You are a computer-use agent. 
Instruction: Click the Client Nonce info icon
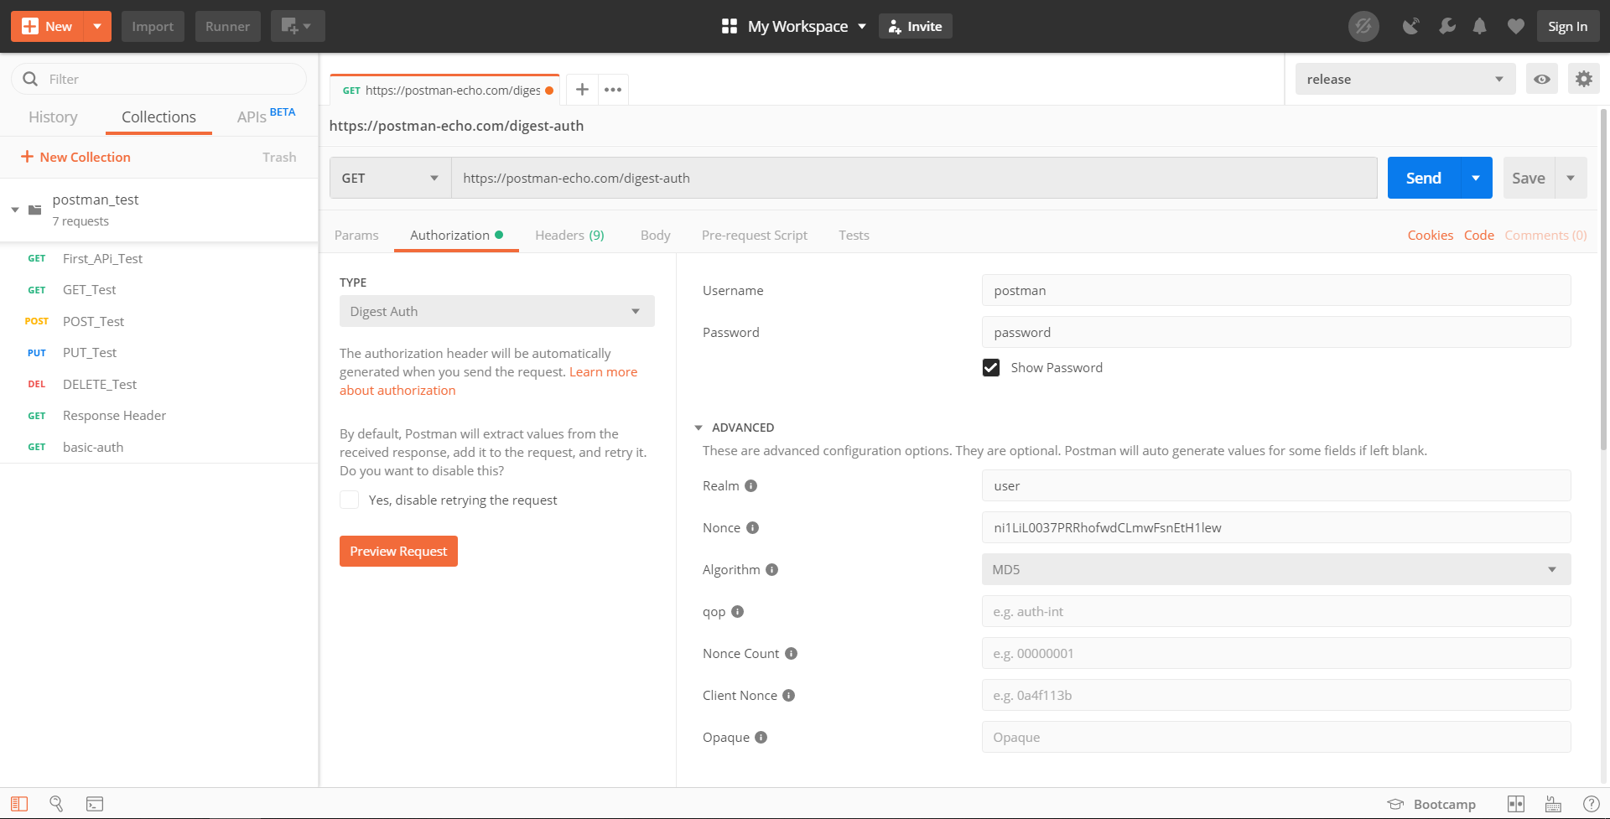789,696
